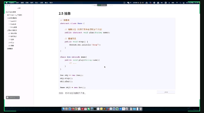This screenshot has width=204, height=113.
Task: Open the yellow Notes Dock icon
Action: click(101, 109)
